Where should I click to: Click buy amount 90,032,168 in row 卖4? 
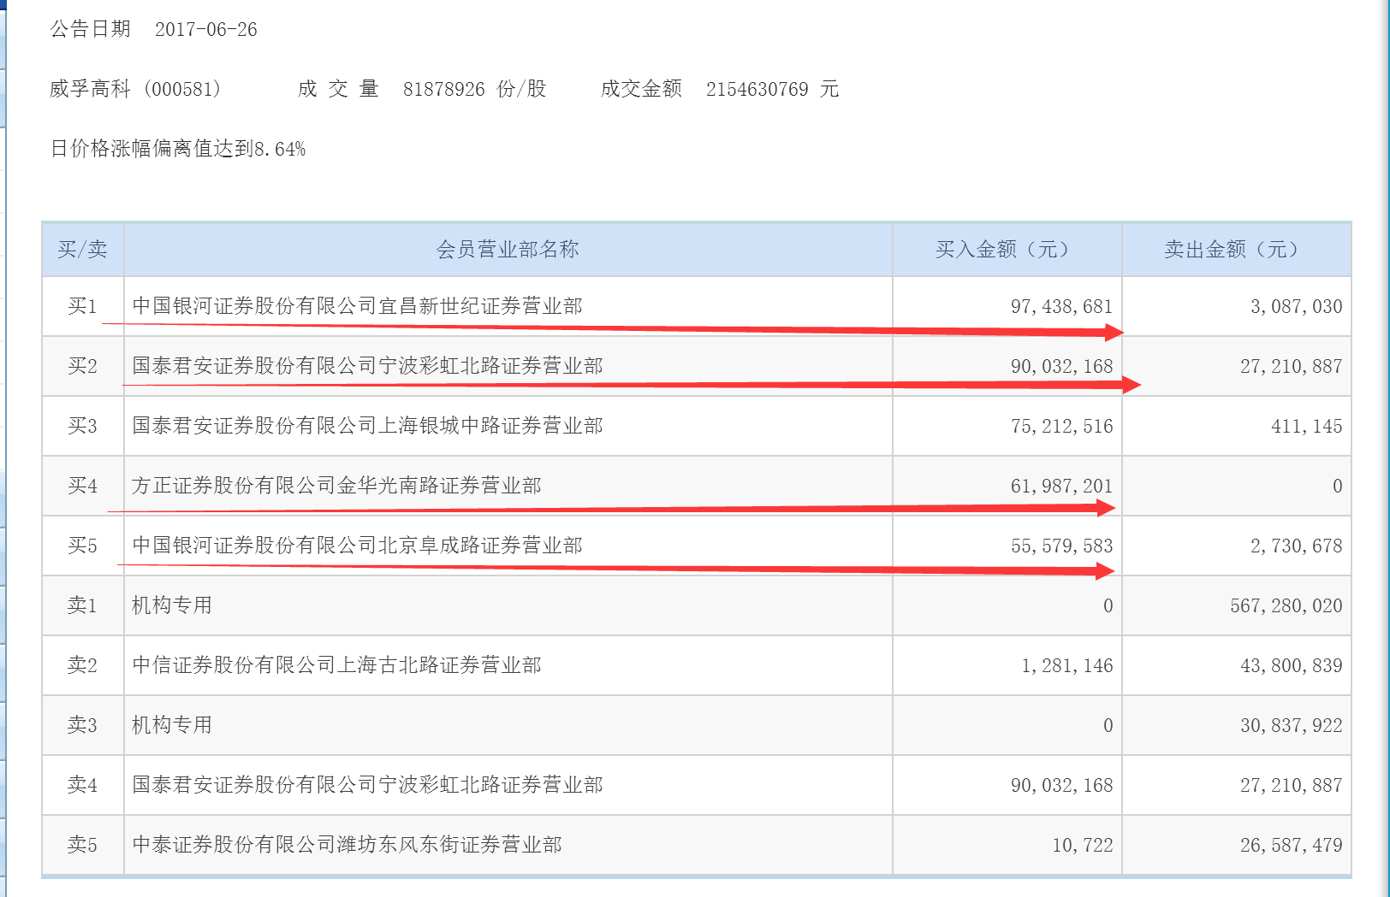(x=1061, y=785)
